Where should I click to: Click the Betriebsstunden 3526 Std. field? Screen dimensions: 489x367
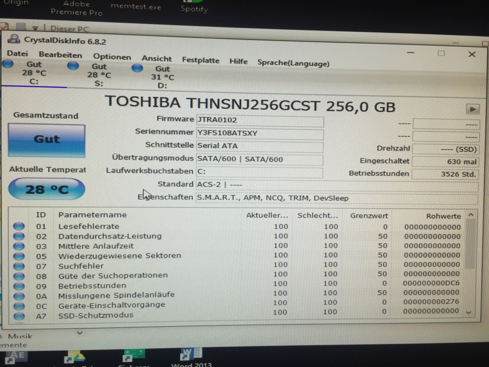point(446,174)
